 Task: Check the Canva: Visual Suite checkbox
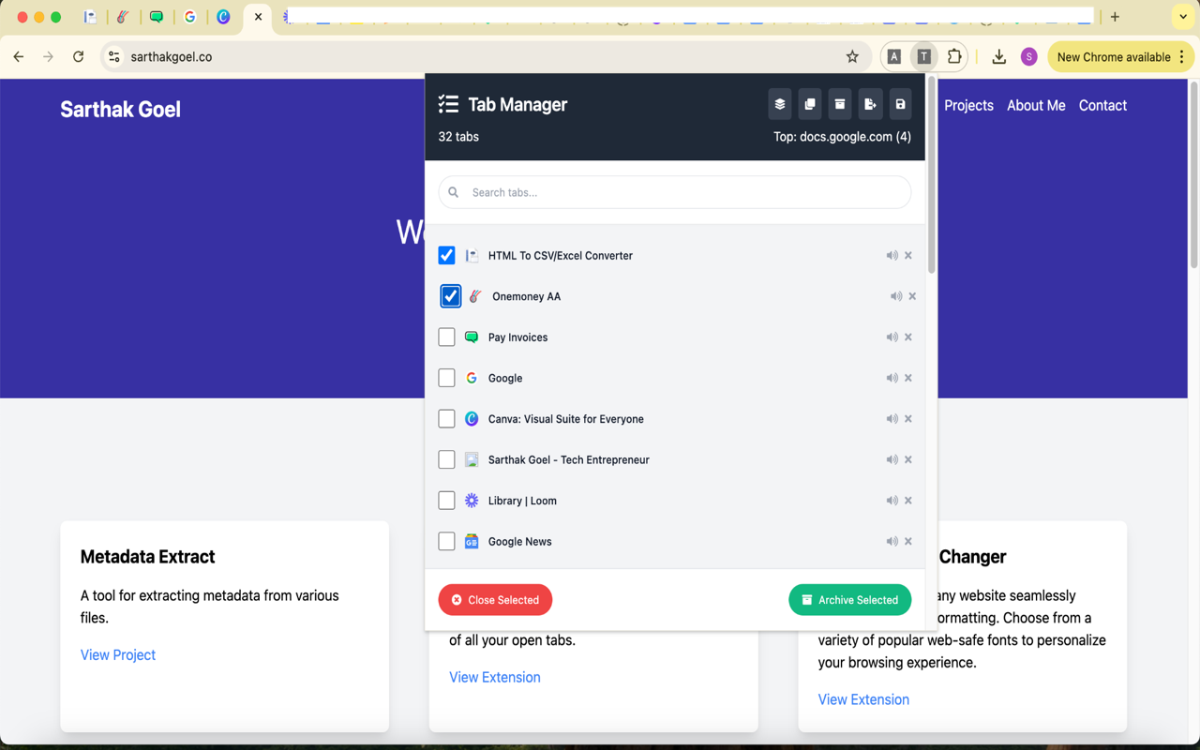pyautogui.click(x=446, y=419)
